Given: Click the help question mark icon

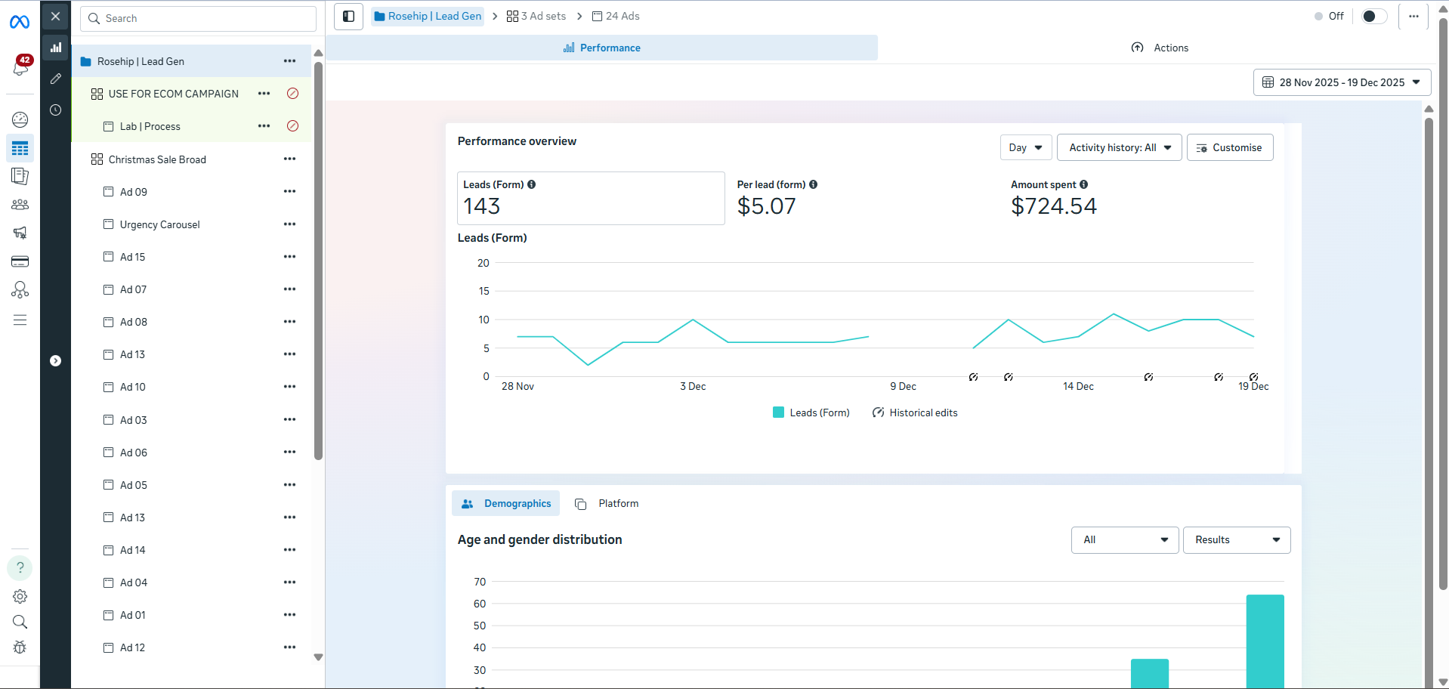Looking at the screenshot, I should click(20, 567).
